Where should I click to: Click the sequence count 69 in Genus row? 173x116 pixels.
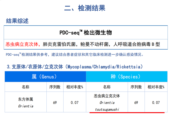tap(55, 102)
